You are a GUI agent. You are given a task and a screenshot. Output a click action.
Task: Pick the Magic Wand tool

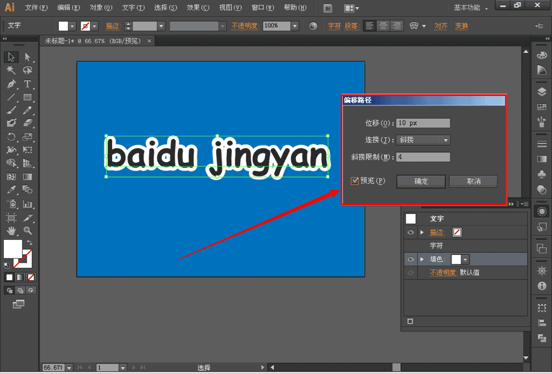[x=11, y=71]
